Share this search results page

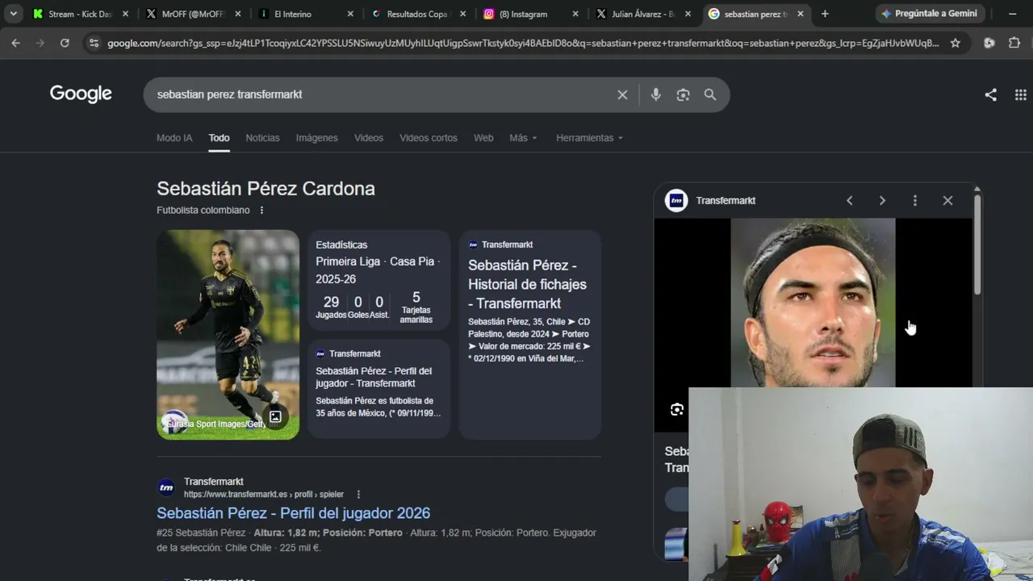coord(990,94)
